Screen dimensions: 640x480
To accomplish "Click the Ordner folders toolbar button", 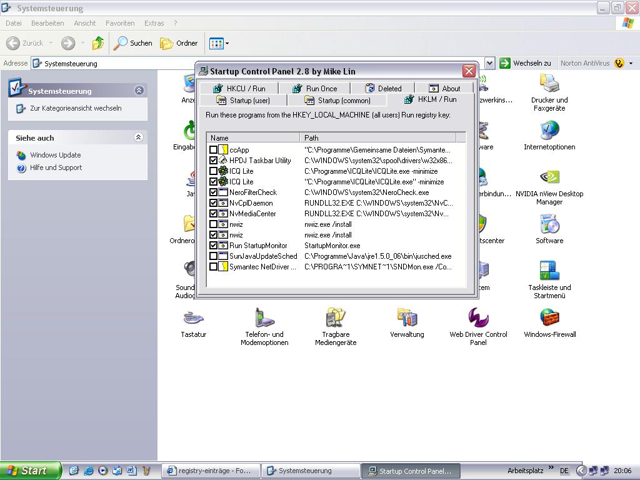I will (x=179, y=43).
